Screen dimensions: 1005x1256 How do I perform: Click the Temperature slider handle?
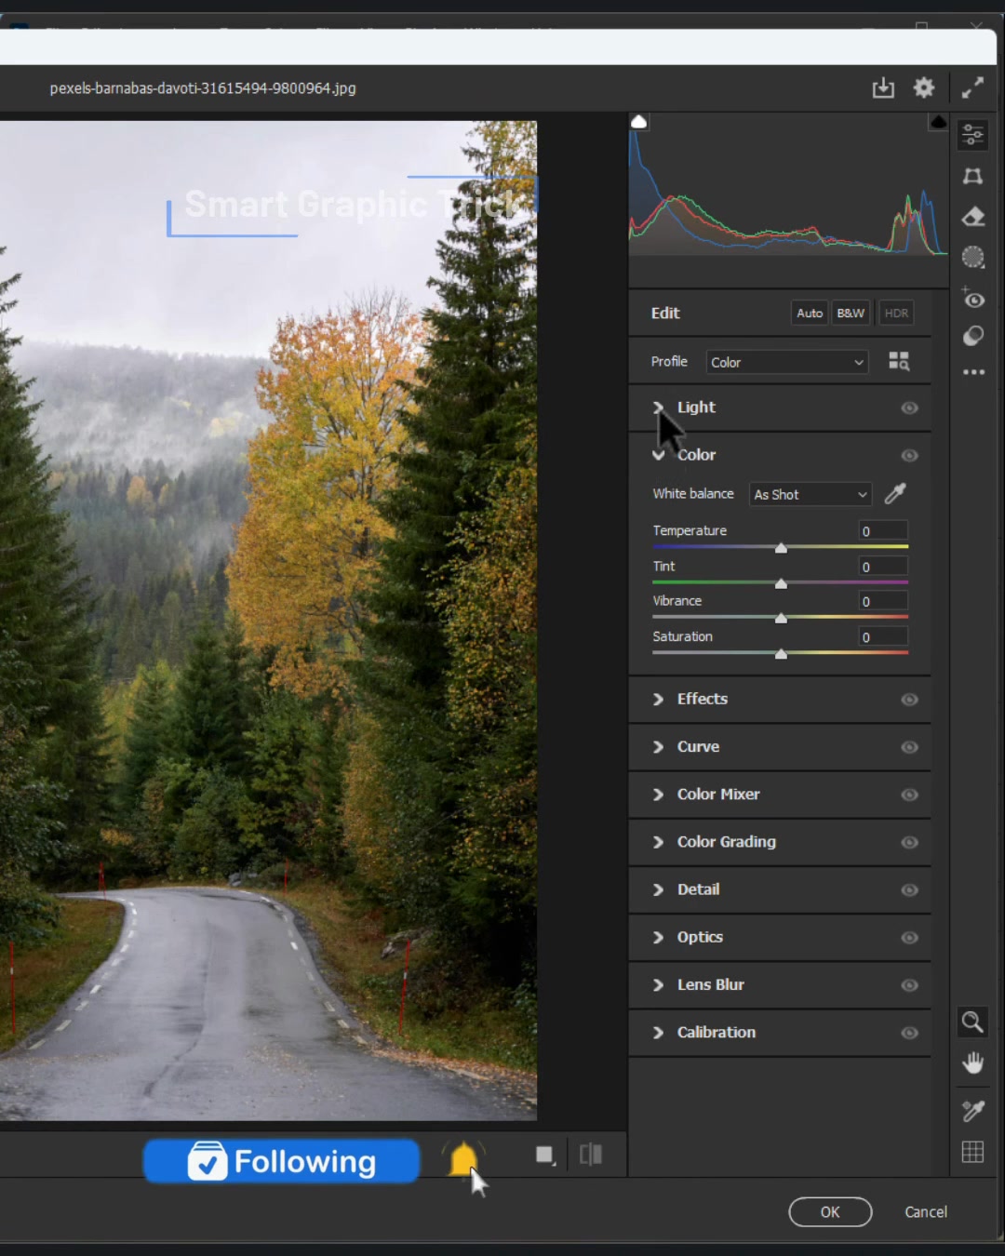click(781, 548)
